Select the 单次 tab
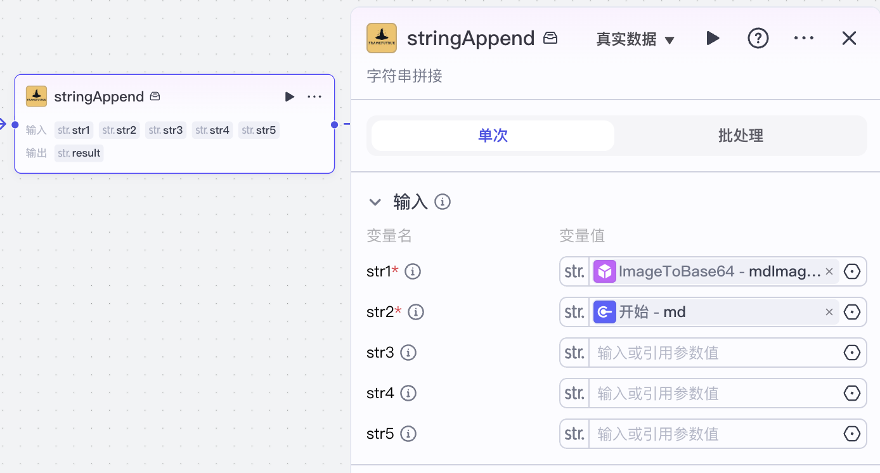 tap(492, 135)
